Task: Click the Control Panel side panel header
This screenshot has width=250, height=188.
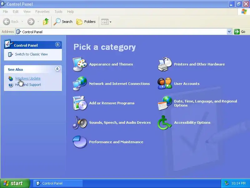Action: (x=33, y=45)
